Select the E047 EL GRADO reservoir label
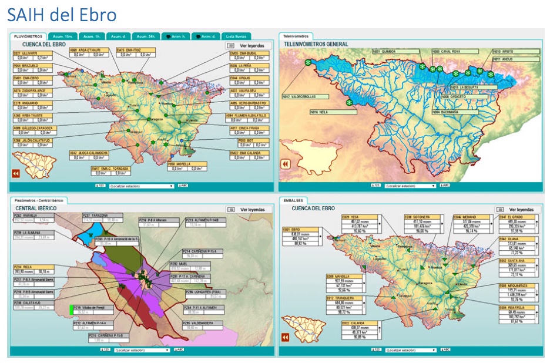Screen dimensions: 550x363 [x=517, y=217]
